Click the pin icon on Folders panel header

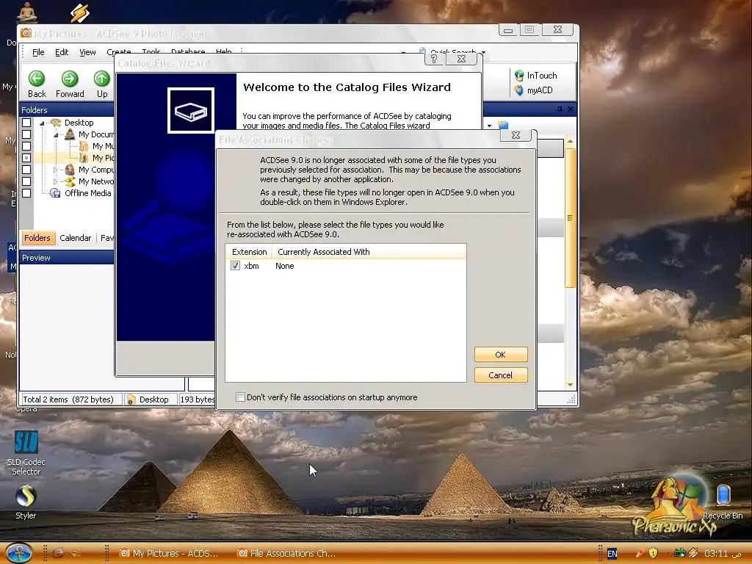coord(560,109)
